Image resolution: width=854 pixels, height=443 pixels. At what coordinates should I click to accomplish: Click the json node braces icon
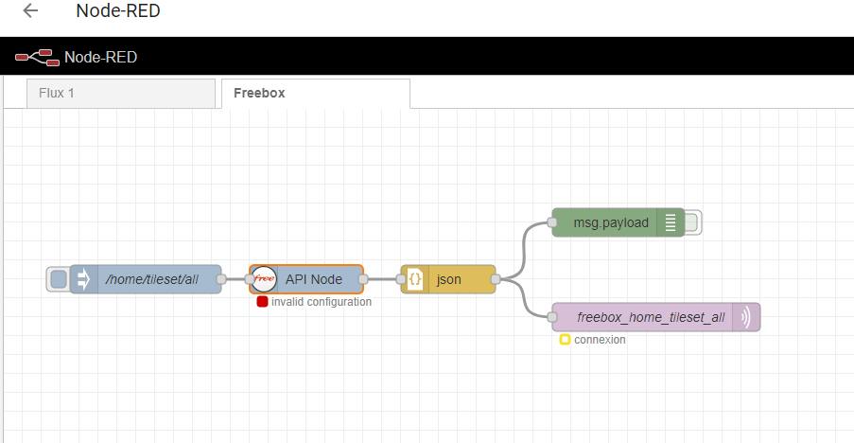[x=415, y=279]
